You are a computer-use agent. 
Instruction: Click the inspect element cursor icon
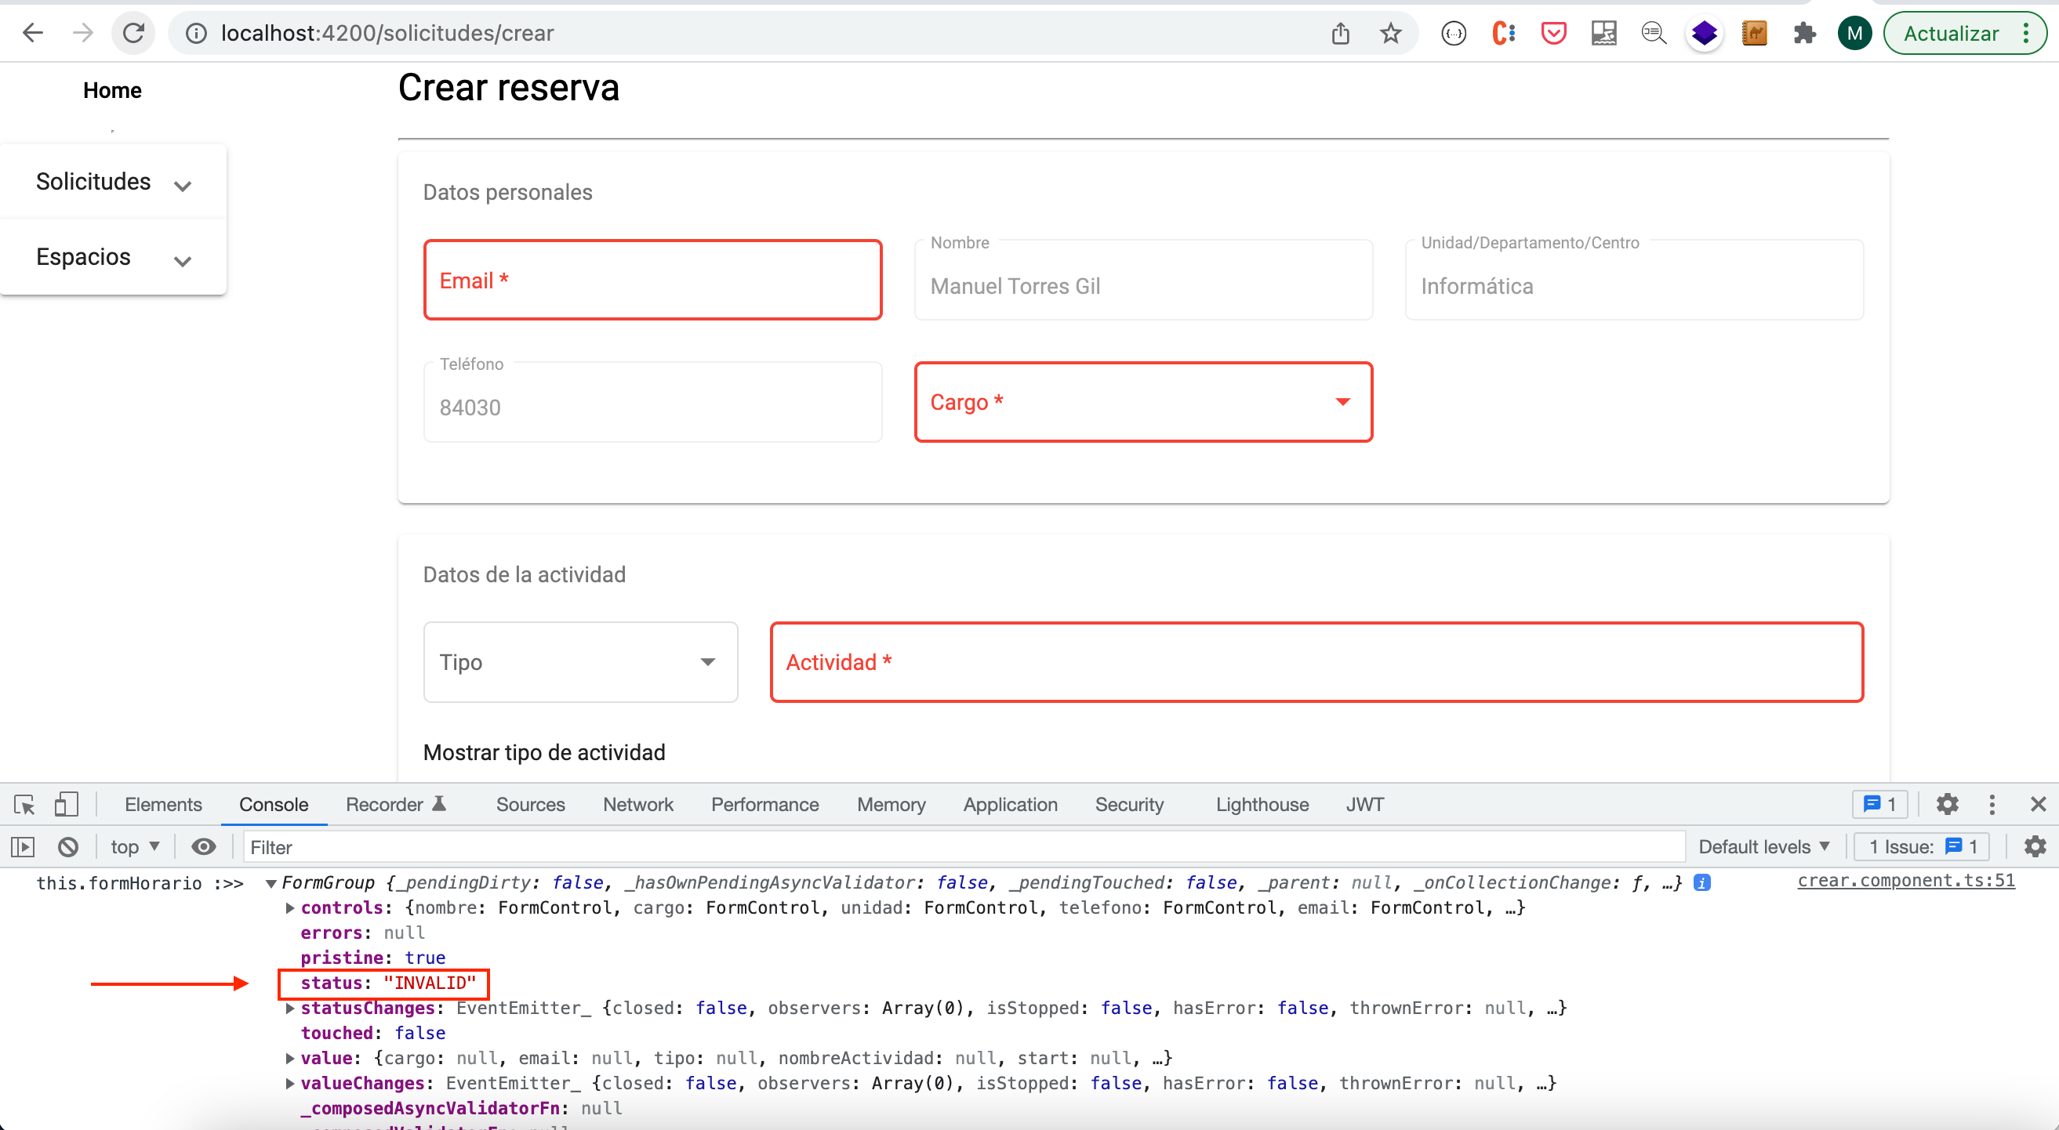pos(24,804)
